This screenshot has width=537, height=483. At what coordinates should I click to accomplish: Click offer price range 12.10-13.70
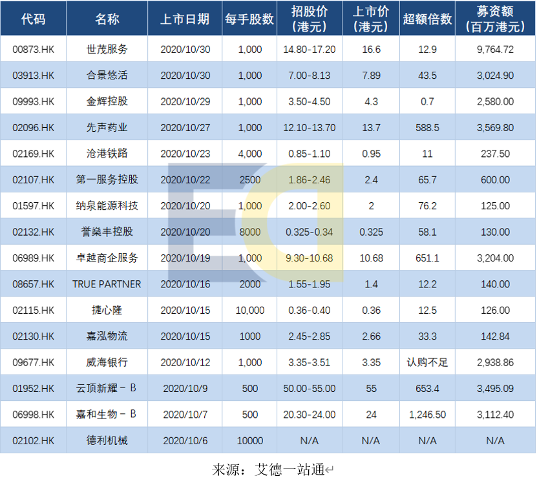[310, 128]
